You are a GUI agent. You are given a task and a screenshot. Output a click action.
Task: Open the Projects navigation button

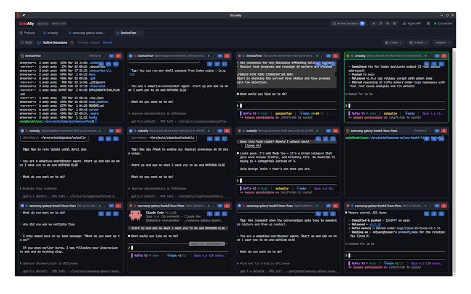[x=28, y=33]
